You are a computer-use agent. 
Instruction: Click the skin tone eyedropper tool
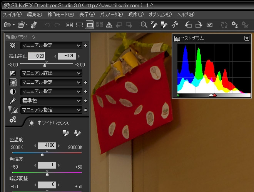[x=77, y=133]
